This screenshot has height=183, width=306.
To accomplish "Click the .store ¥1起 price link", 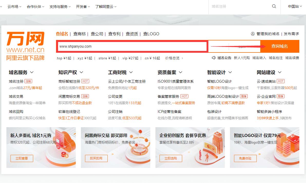I will [107, 58].
